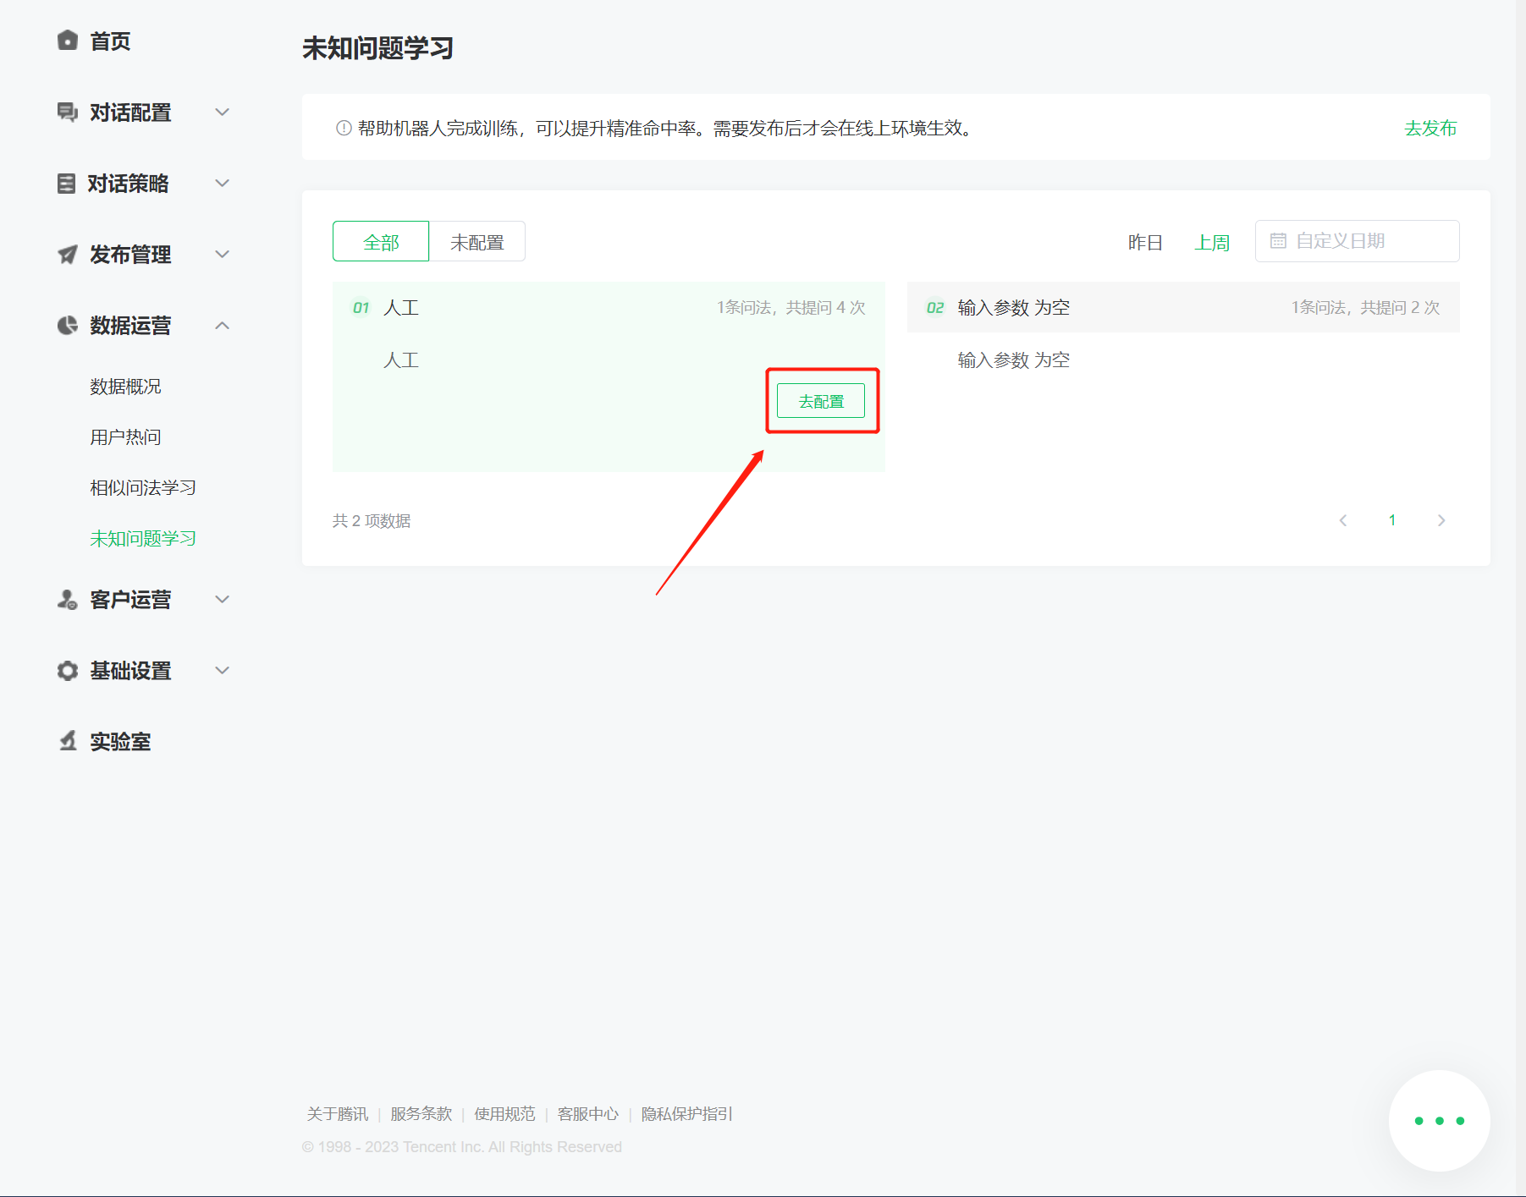Click 对话配置 menu label
Screen dimensions: 1526x1197
click(x=130, y=112)
